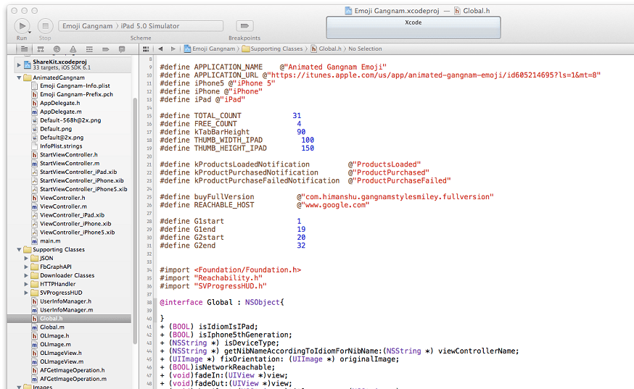Select main.m in navigator
This screenshot has height=389, width=634.
coord(50,240)
